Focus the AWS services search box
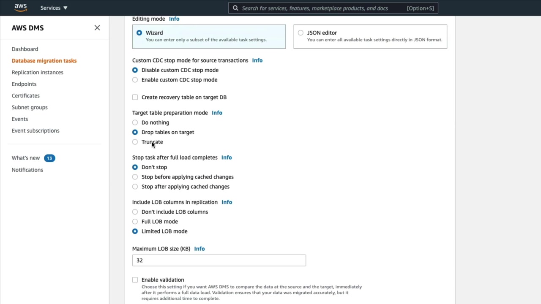541x304 pixels. pos(321,8)
